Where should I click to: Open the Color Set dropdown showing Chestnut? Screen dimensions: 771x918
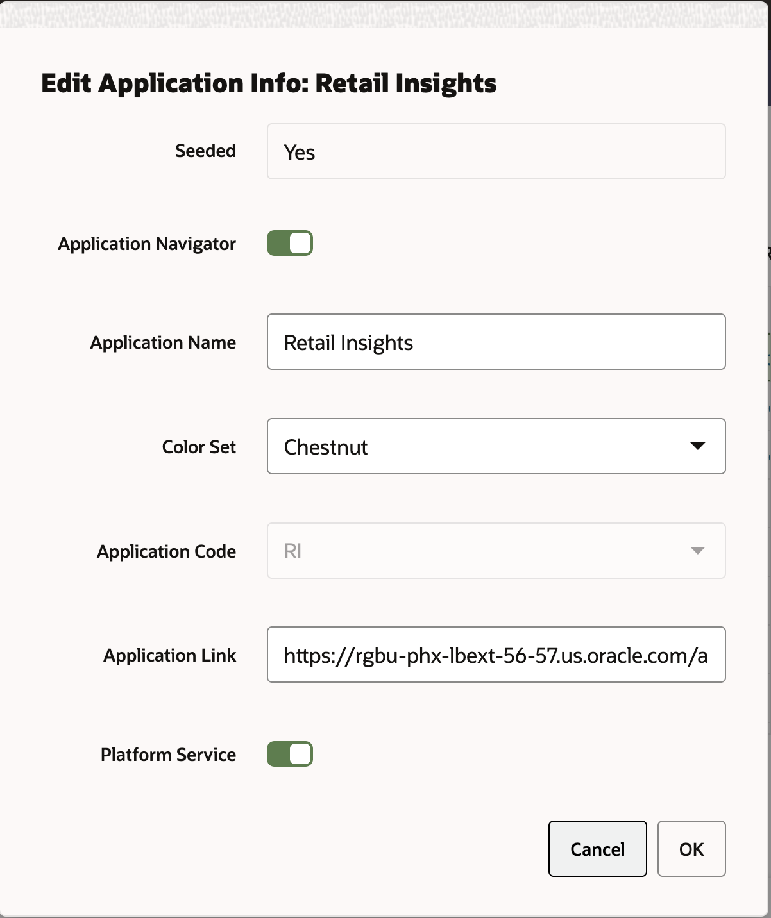(496, 446)
